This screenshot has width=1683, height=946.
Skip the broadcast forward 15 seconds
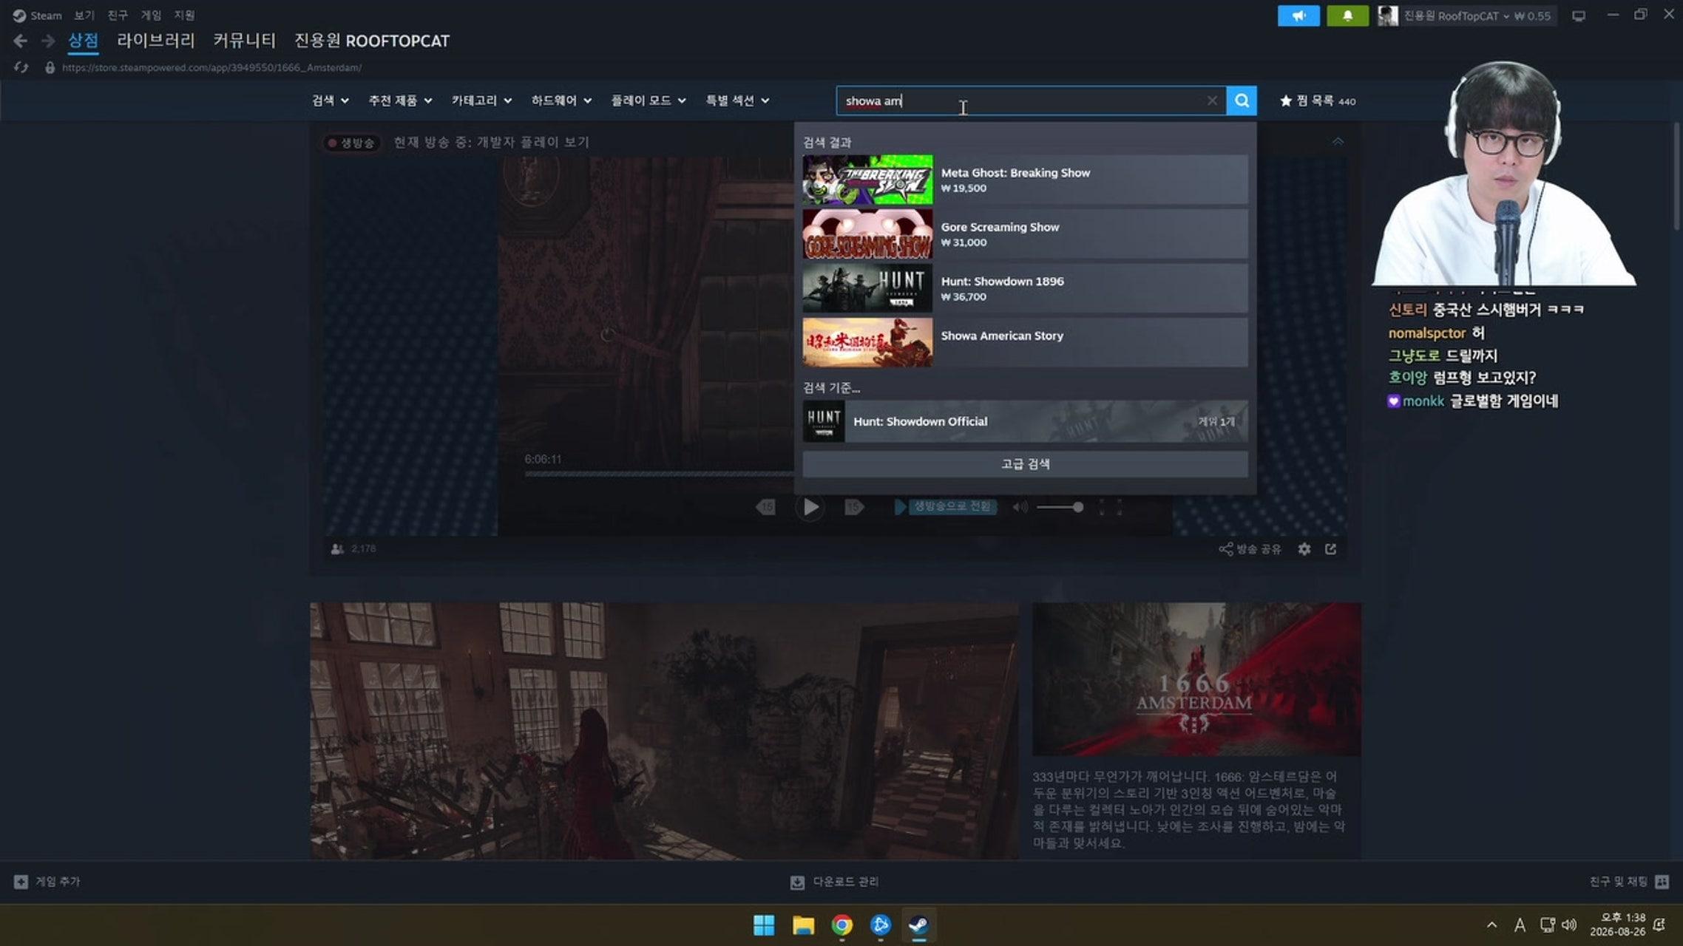click(x=854, y=507)
